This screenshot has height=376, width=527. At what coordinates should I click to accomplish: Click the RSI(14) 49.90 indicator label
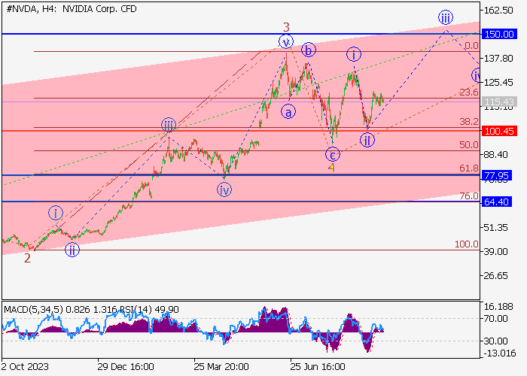tap(148, 309)
